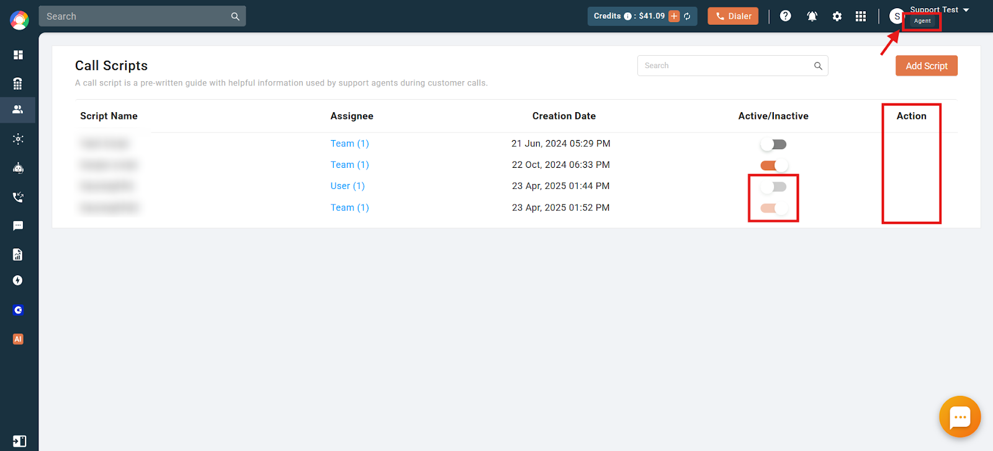Viewport: 993px width, 451px height.
Task: Click the 22 Oct, 2024 06:33 PM date
Action: coord(561,165)
